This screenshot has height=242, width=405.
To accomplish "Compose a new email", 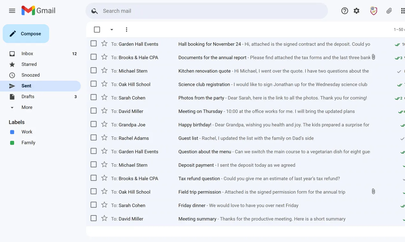I will click(26, 34).
